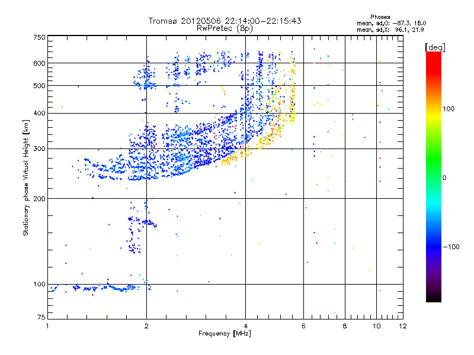Select the 'mean, sd,O: -87.3, 18.0' line
474x355 pixels.
tap(392, 23)
